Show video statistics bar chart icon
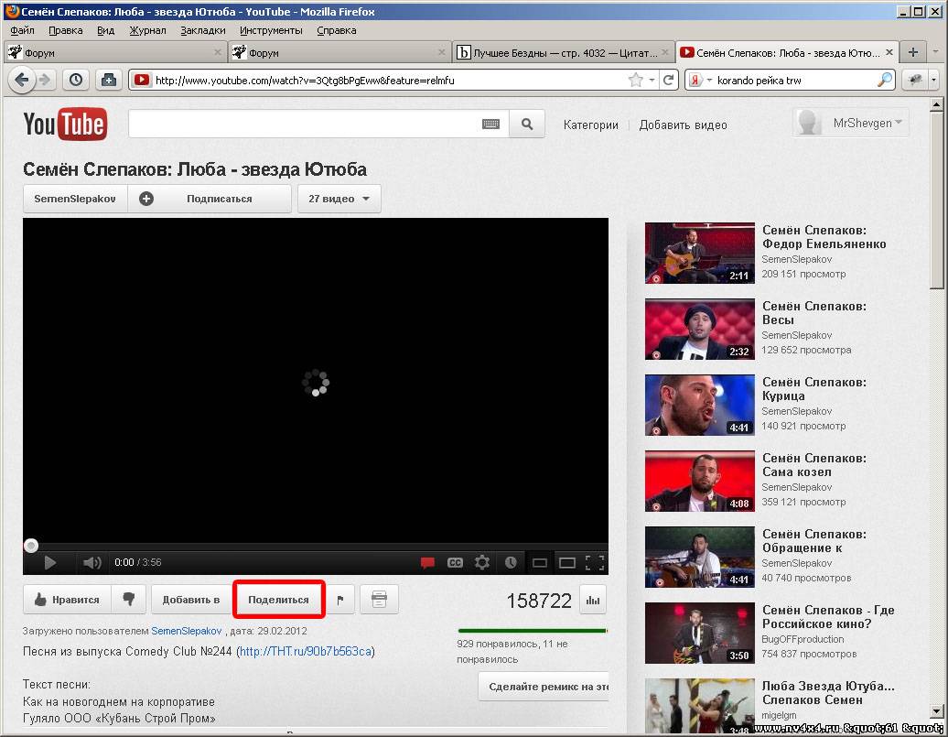The height and width of the screenshot is (737, 948). 593,601
